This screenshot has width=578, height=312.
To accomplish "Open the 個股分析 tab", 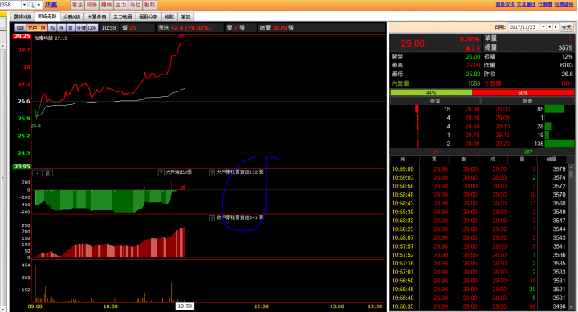I will [149, 17].
